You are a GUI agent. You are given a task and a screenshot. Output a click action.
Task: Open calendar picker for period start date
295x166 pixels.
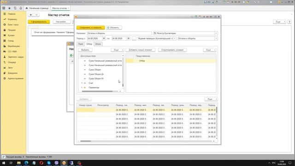pos(104,38)
